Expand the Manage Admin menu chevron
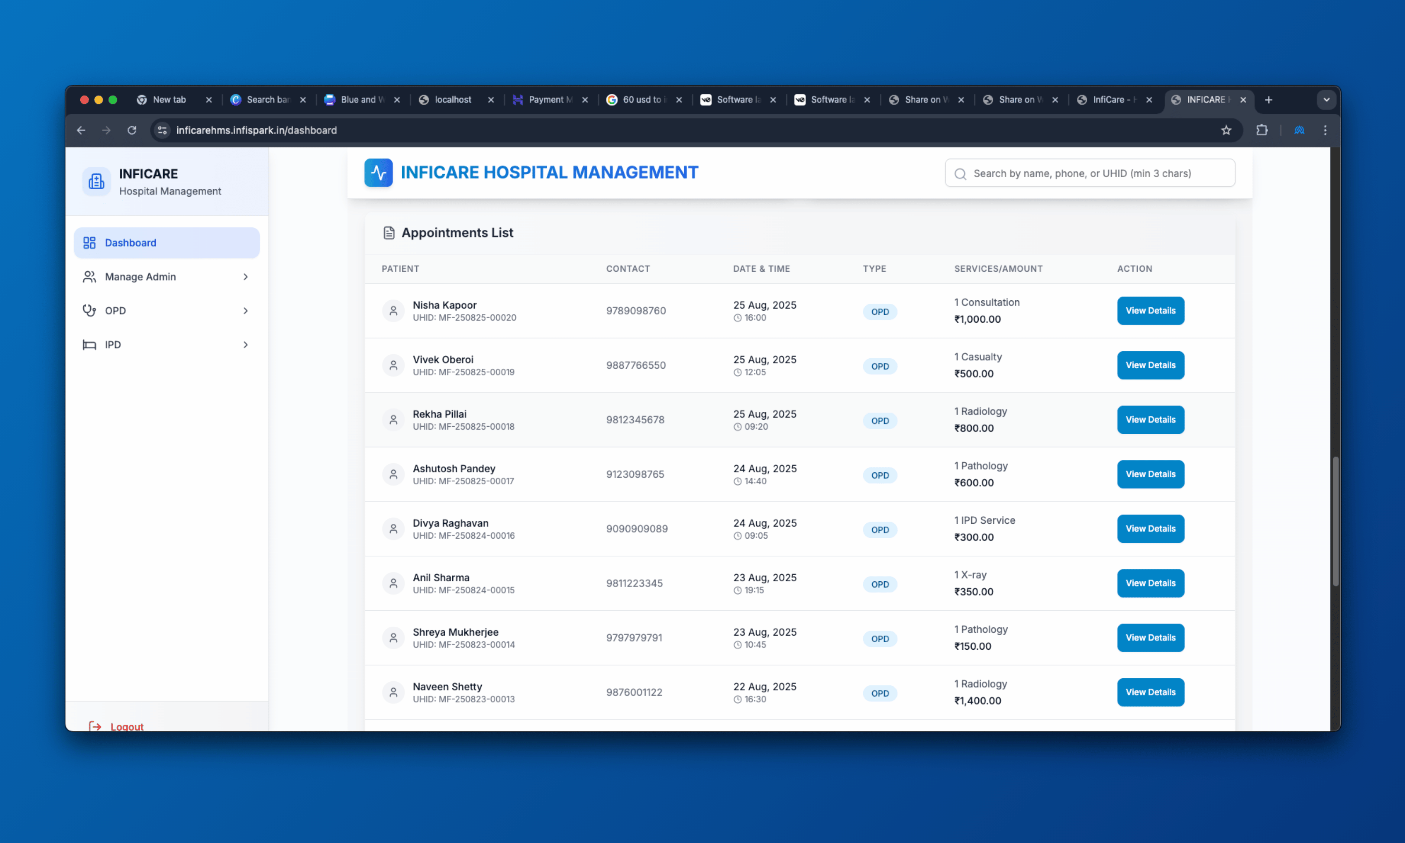This screenshot has width=1405, height=843. click(245, 277)
